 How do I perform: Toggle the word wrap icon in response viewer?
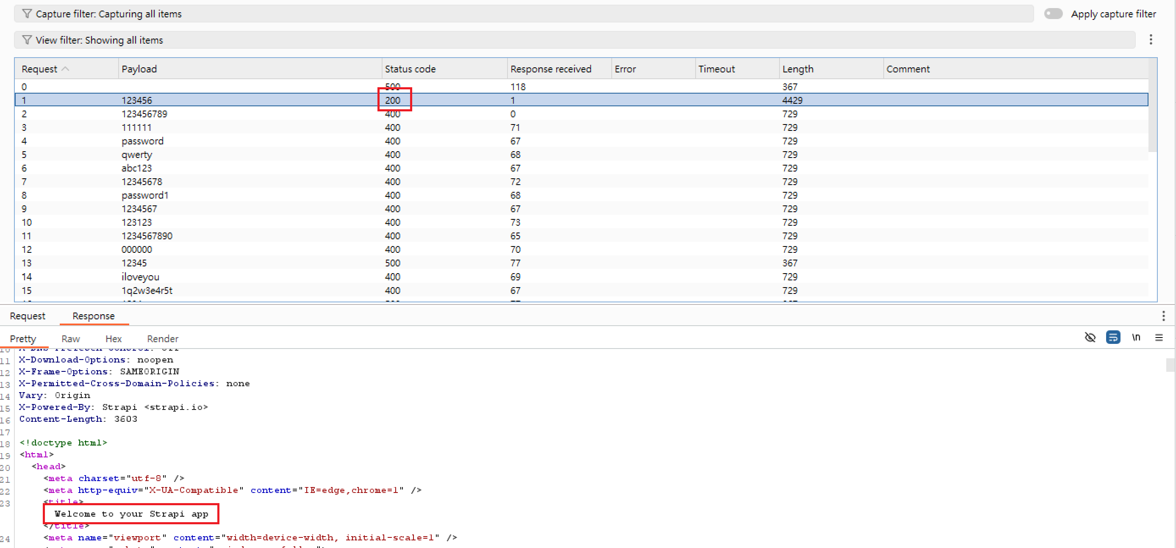click(1112, 337)
